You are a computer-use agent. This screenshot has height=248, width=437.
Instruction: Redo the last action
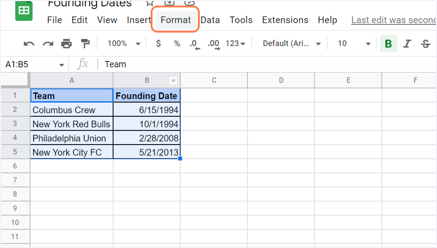tap(48, 44)
